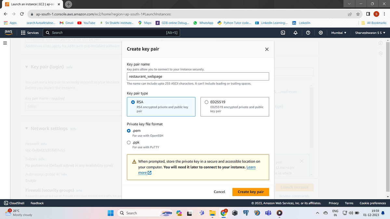Image resolution: width=390 pixels, height=219 pixels.
Task: Open All Bookmarks folder
Action: [x=374, y=23]
